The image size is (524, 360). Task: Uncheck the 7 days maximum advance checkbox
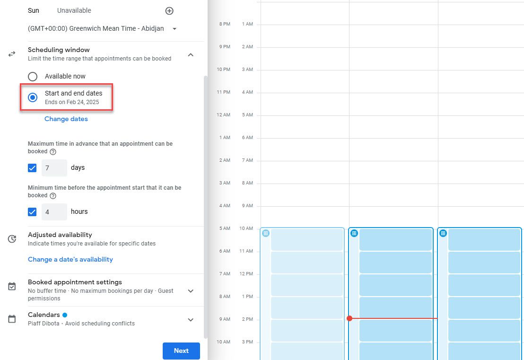32,167
